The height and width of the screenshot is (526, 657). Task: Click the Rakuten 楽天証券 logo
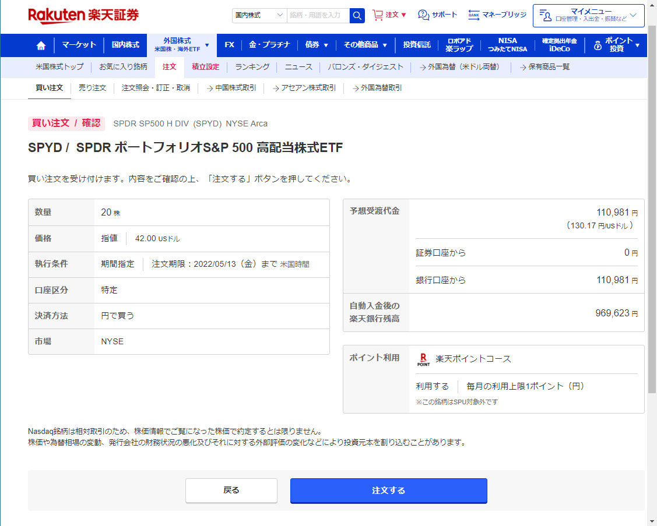click(83, 15)
